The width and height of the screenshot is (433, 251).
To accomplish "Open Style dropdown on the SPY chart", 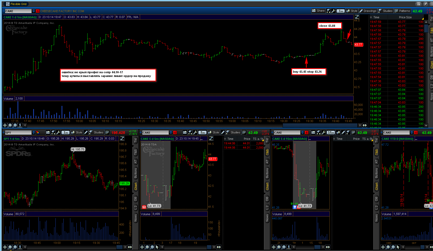I will (77, 132).
